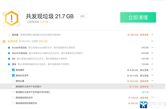Click the 共 139 KB, 谨慎清理 text
Image resolution: width=168 pixels, height=109 pixels.
pyautogui.click(x=138, y=98)
